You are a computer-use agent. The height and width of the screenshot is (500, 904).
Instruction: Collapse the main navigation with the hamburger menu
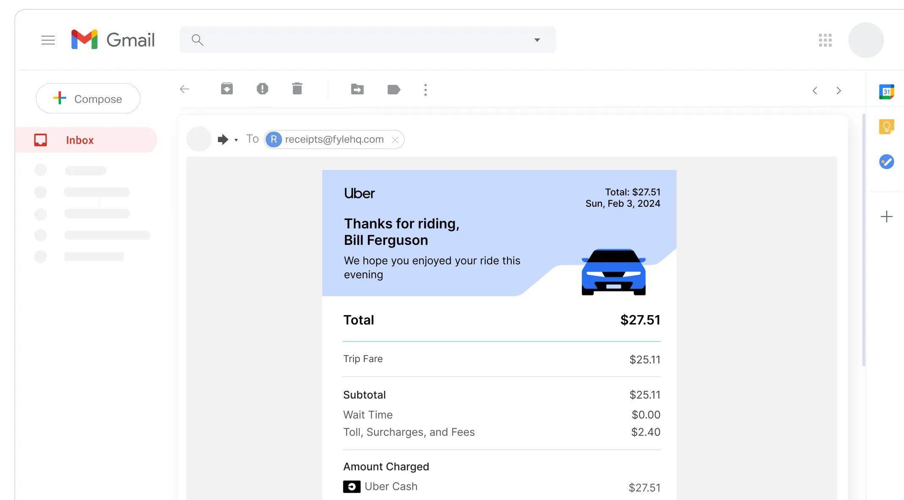[x=48, y=40]
